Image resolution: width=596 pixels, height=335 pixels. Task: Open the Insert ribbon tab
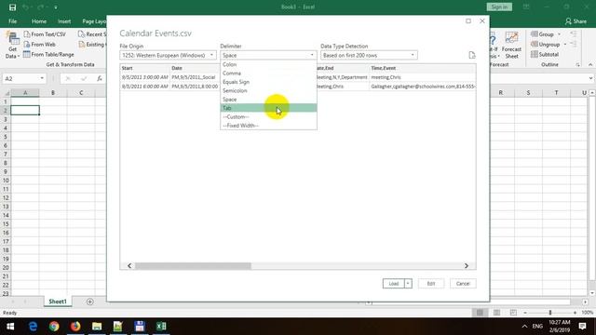[x=64, y=21]
